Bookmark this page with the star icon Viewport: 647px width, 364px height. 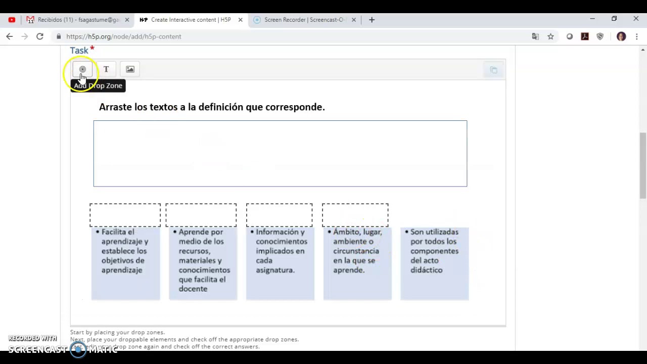click(x=550, y=36)
